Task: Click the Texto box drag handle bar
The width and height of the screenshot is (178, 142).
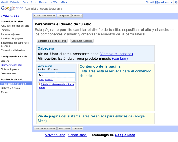Action: coord(56,72)
